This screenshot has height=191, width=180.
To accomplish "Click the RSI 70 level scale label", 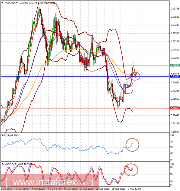I will 171,142.
